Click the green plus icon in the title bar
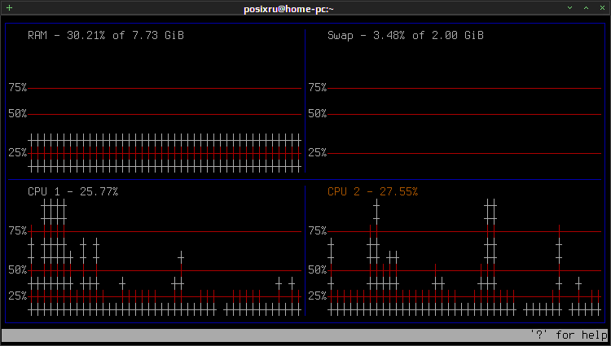611x346 pixels. (9, 8)
